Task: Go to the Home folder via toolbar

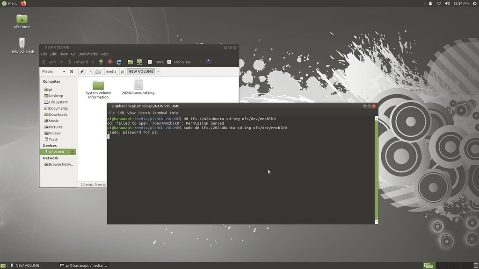Action: click(131, 62)
